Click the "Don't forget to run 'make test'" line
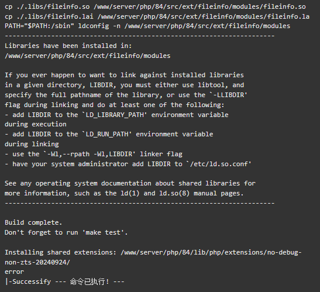Screen dimensions: 320x292 [66, 232]
